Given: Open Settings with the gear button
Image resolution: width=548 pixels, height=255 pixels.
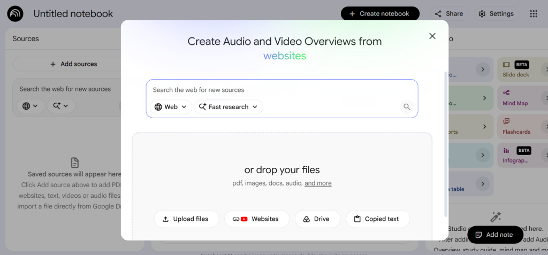Looking at the screenshot, I should (x=496, y=13).
